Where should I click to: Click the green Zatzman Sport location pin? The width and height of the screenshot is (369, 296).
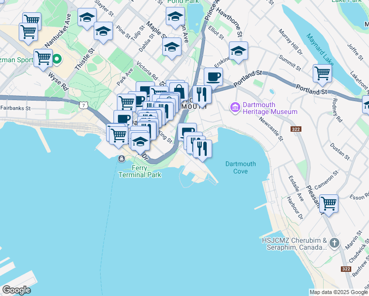[57, 60]
